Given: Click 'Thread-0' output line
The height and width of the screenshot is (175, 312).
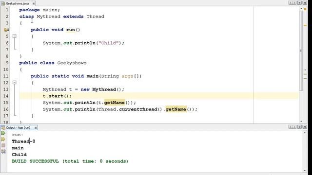Looking at the screenshot, I should coord(23,141).
